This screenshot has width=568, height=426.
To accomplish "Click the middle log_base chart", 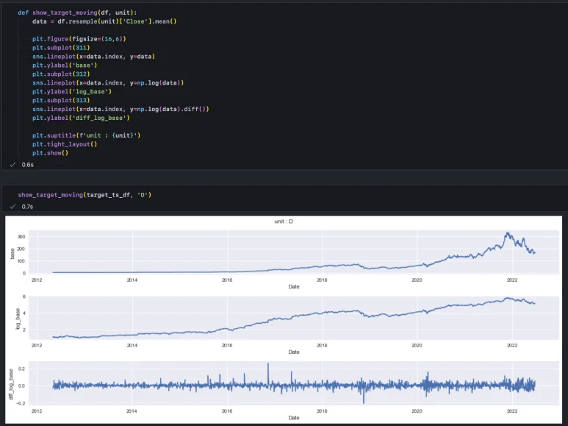I will tap(294, 318).
